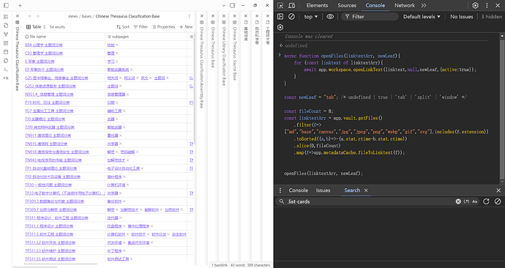Viewport: 505px width, 268px height.
Task: Open console settings gear below toolbar
Action: coord(280,27)
